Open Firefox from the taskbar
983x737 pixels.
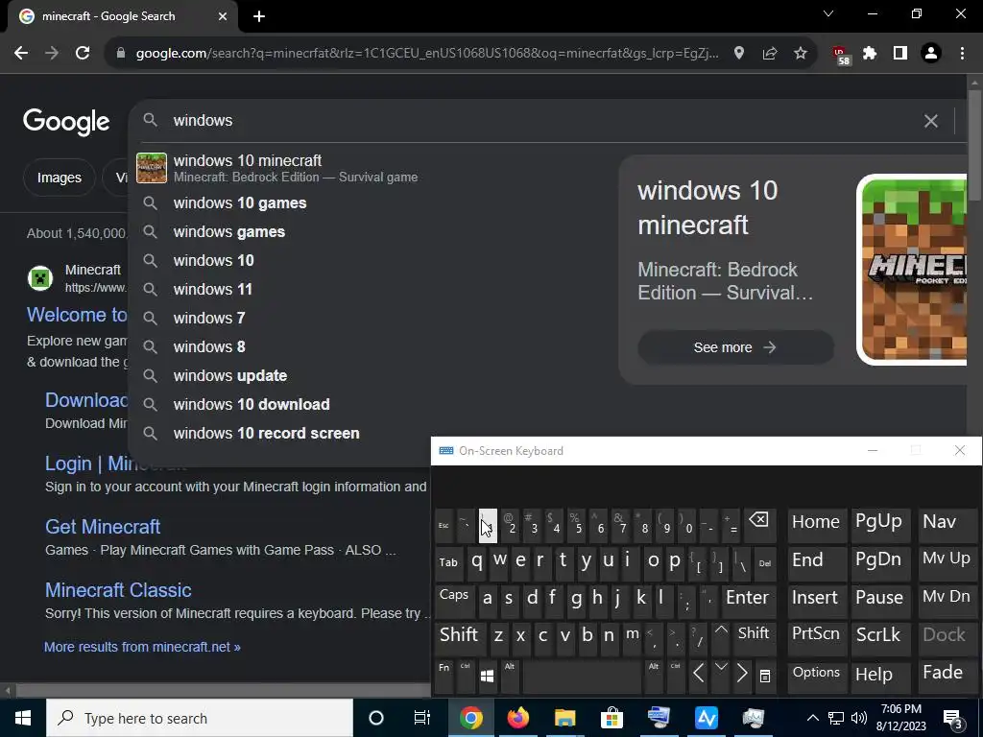(517, 718)
